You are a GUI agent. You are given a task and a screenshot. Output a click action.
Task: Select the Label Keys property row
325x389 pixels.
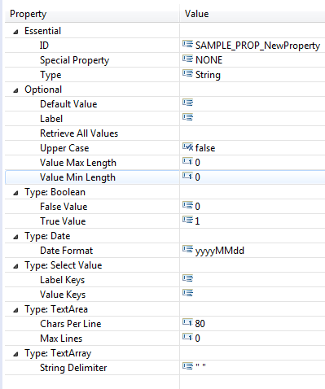[165, 280]
